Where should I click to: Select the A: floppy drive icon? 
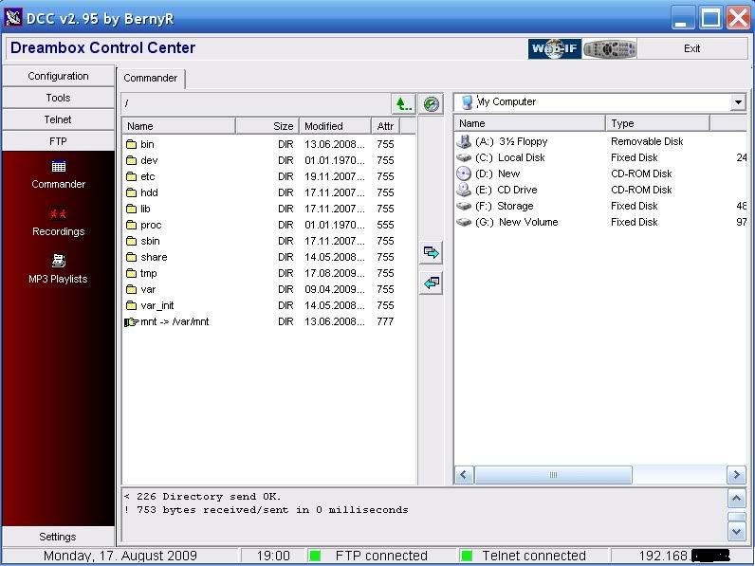464,141
